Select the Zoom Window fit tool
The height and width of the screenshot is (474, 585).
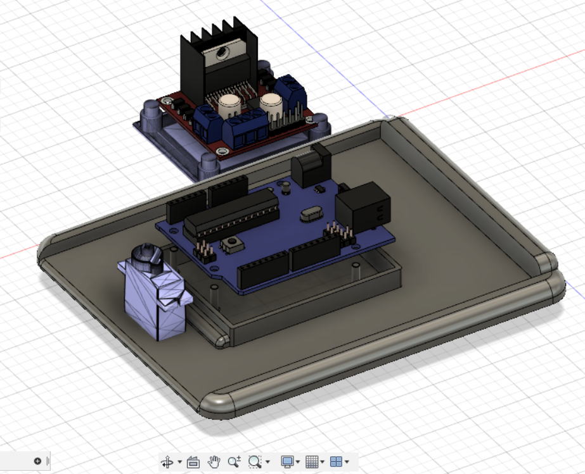coord(255,462)
